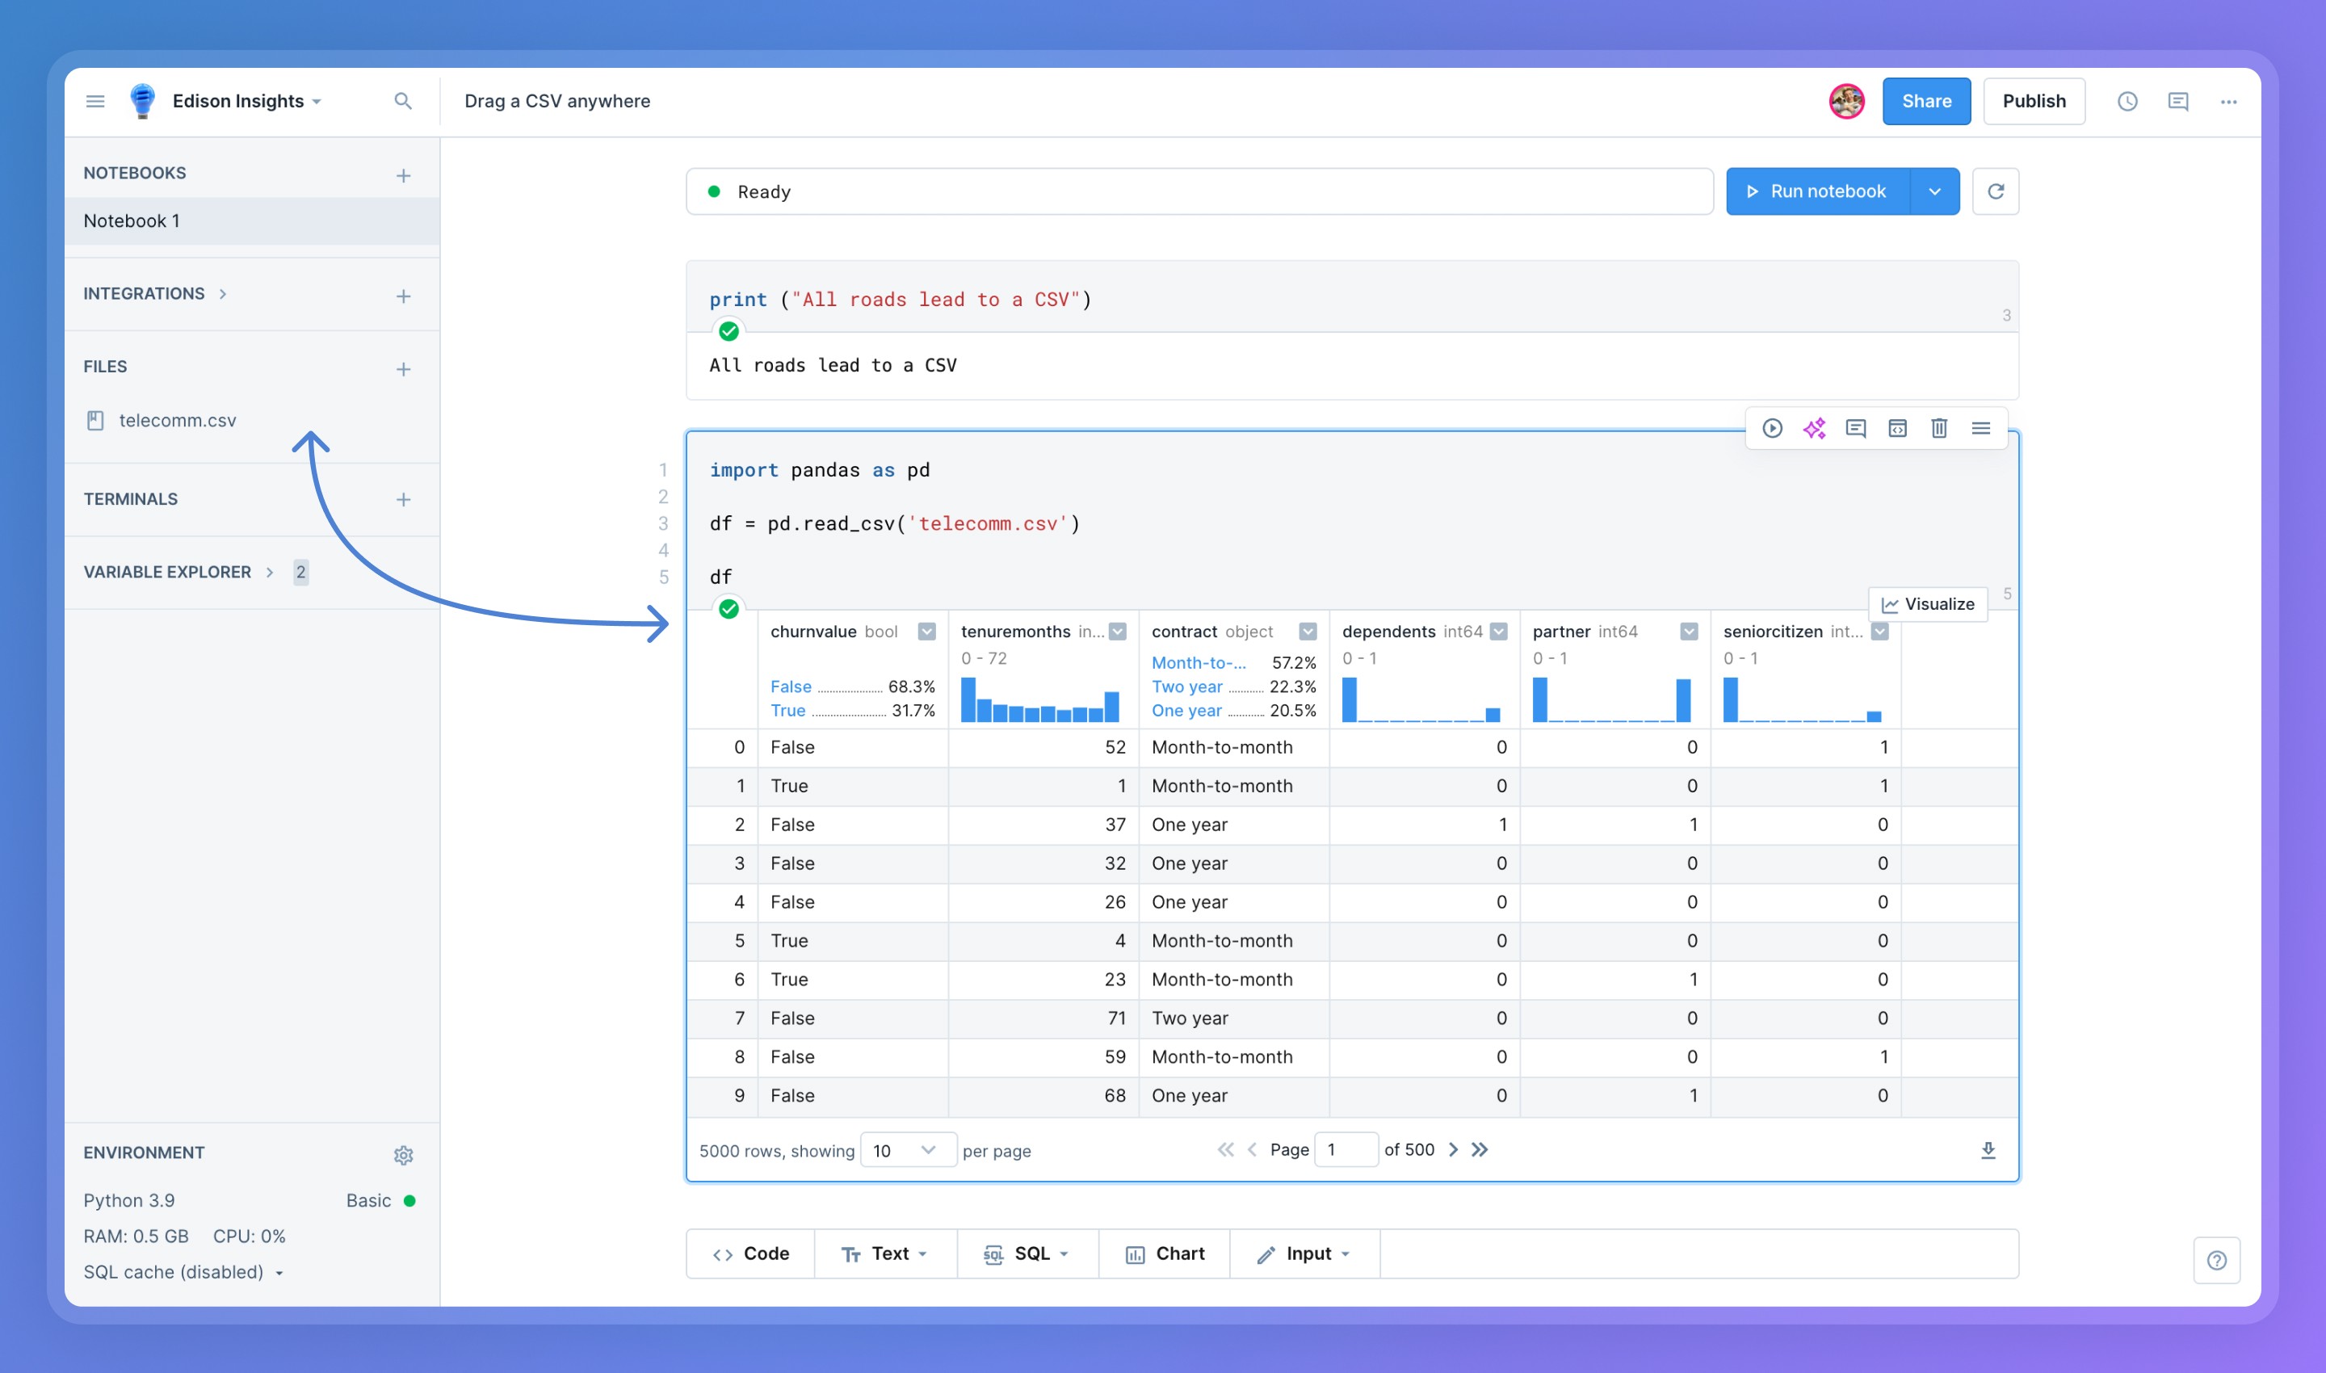2326x1373 pixels.
Task: Open the comments panel icon in header
Action: point(2178,101)
